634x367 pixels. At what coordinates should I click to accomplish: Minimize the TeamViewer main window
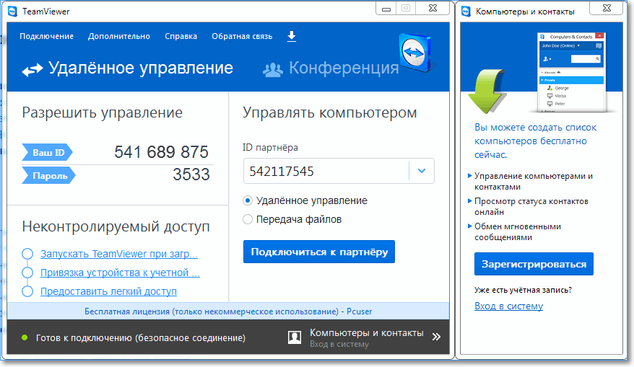(x=386, y=9)
